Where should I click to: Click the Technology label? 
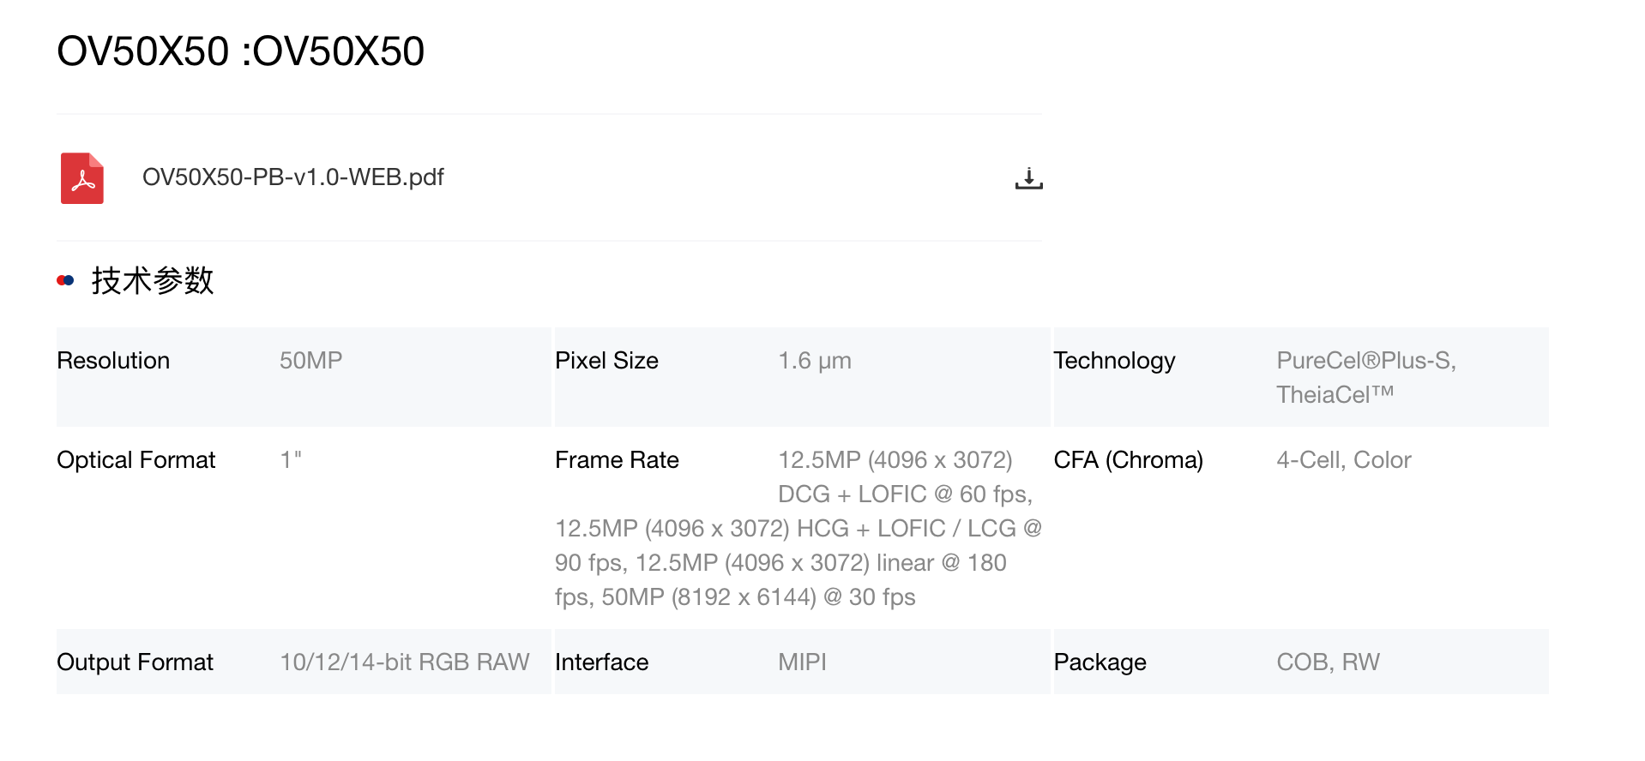pos(1114,361)
